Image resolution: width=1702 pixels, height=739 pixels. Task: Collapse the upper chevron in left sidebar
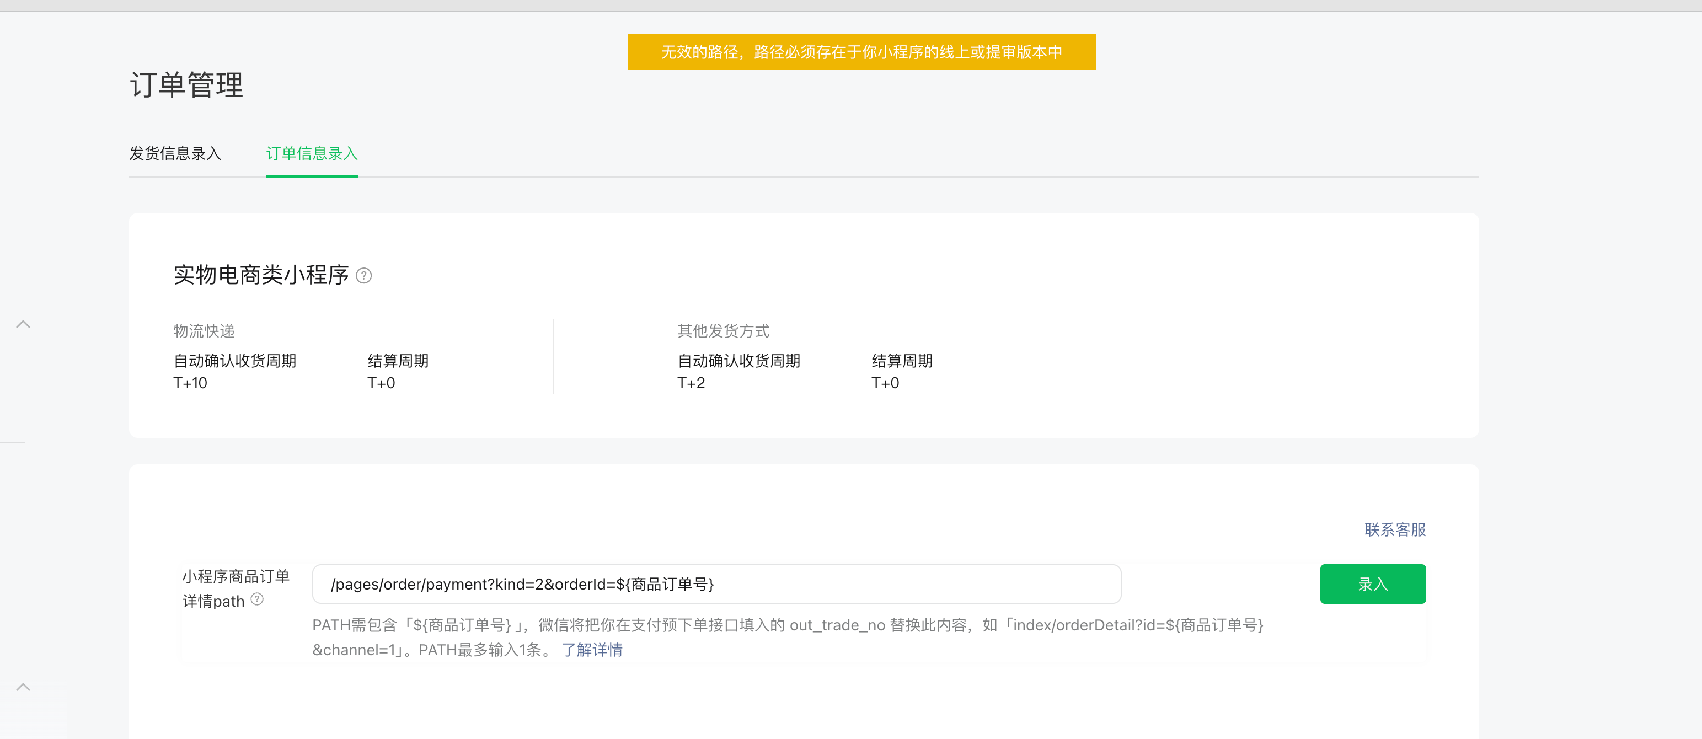click(x=23, y=324)
